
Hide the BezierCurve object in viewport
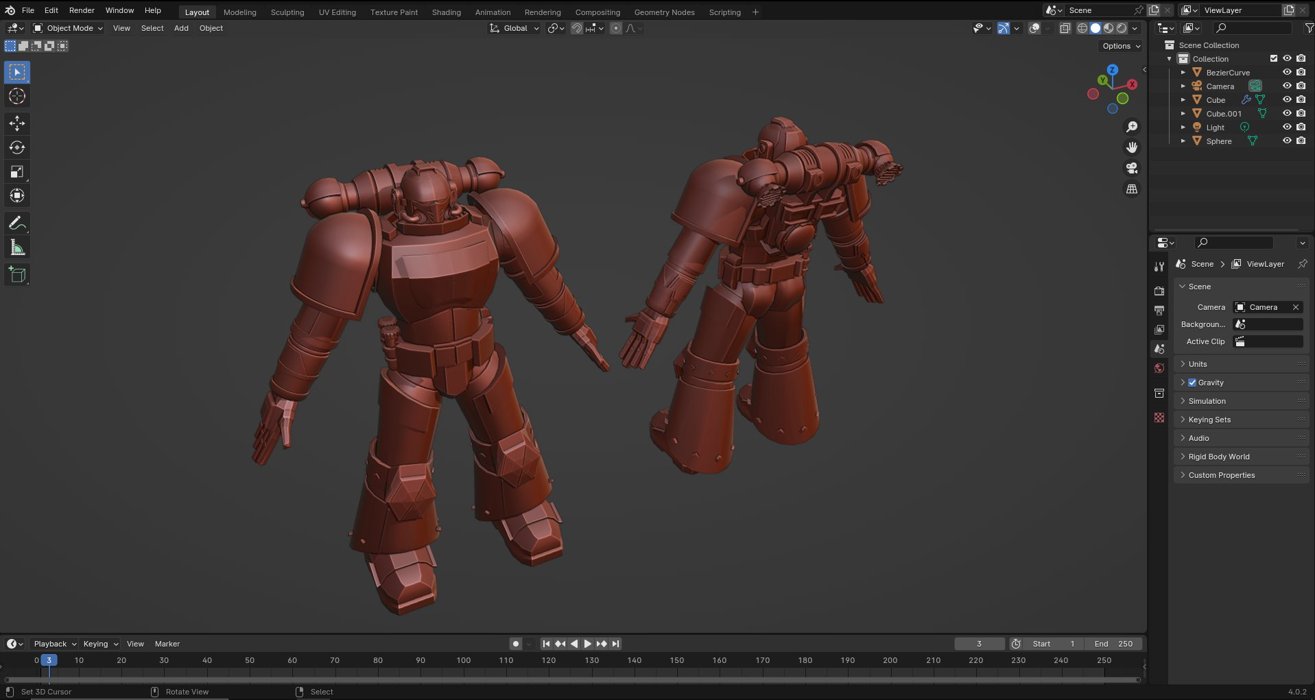[1287, 72]
